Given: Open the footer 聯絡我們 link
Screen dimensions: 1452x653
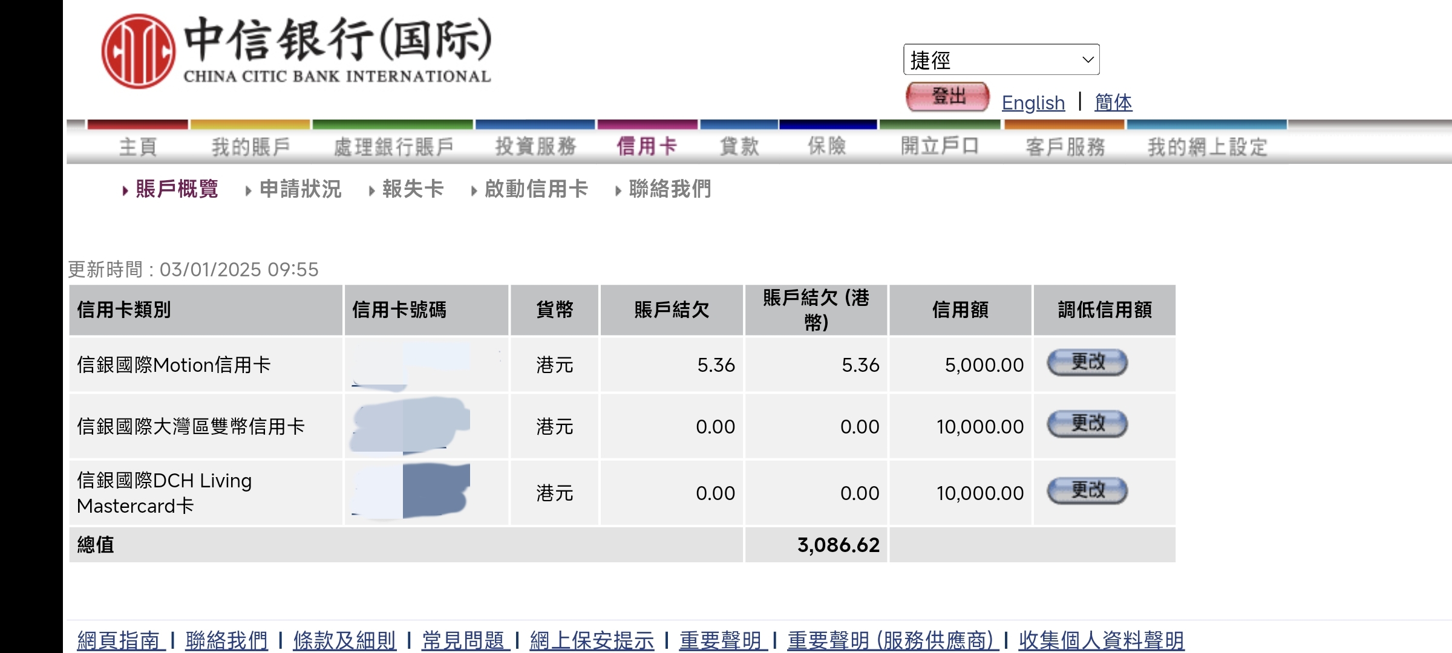Looking at the screenshot, I should coord(226,640).
